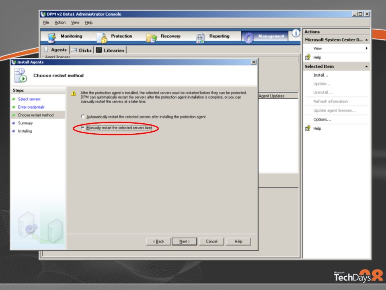The width and height of the screenshot is (386, 290).
Task: Click the Reporting chart icon
Action: point(200,38)
